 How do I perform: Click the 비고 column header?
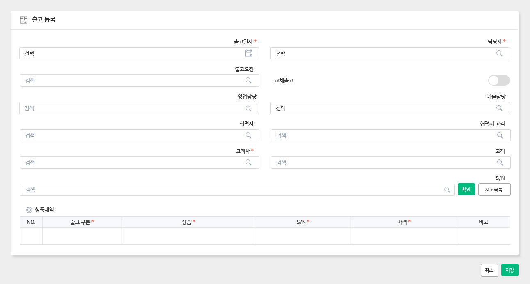483,222
